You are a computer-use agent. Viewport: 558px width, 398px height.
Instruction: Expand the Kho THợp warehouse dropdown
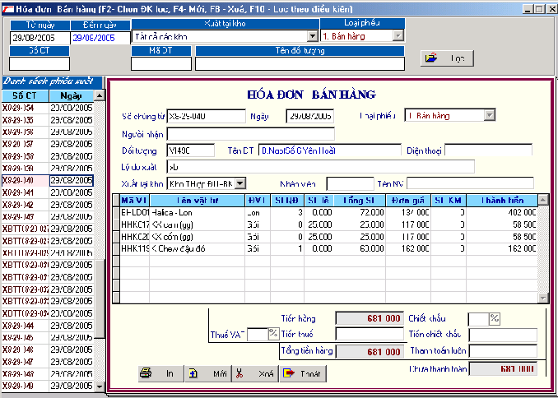[x=240, y=183]
